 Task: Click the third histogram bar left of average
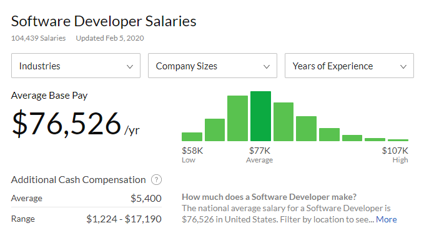(x=238, y=119)
